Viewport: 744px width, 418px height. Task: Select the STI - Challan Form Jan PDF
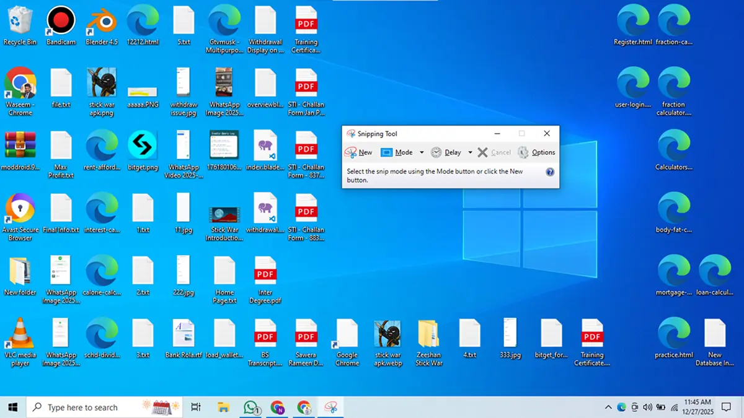click(x=306, y=92)
